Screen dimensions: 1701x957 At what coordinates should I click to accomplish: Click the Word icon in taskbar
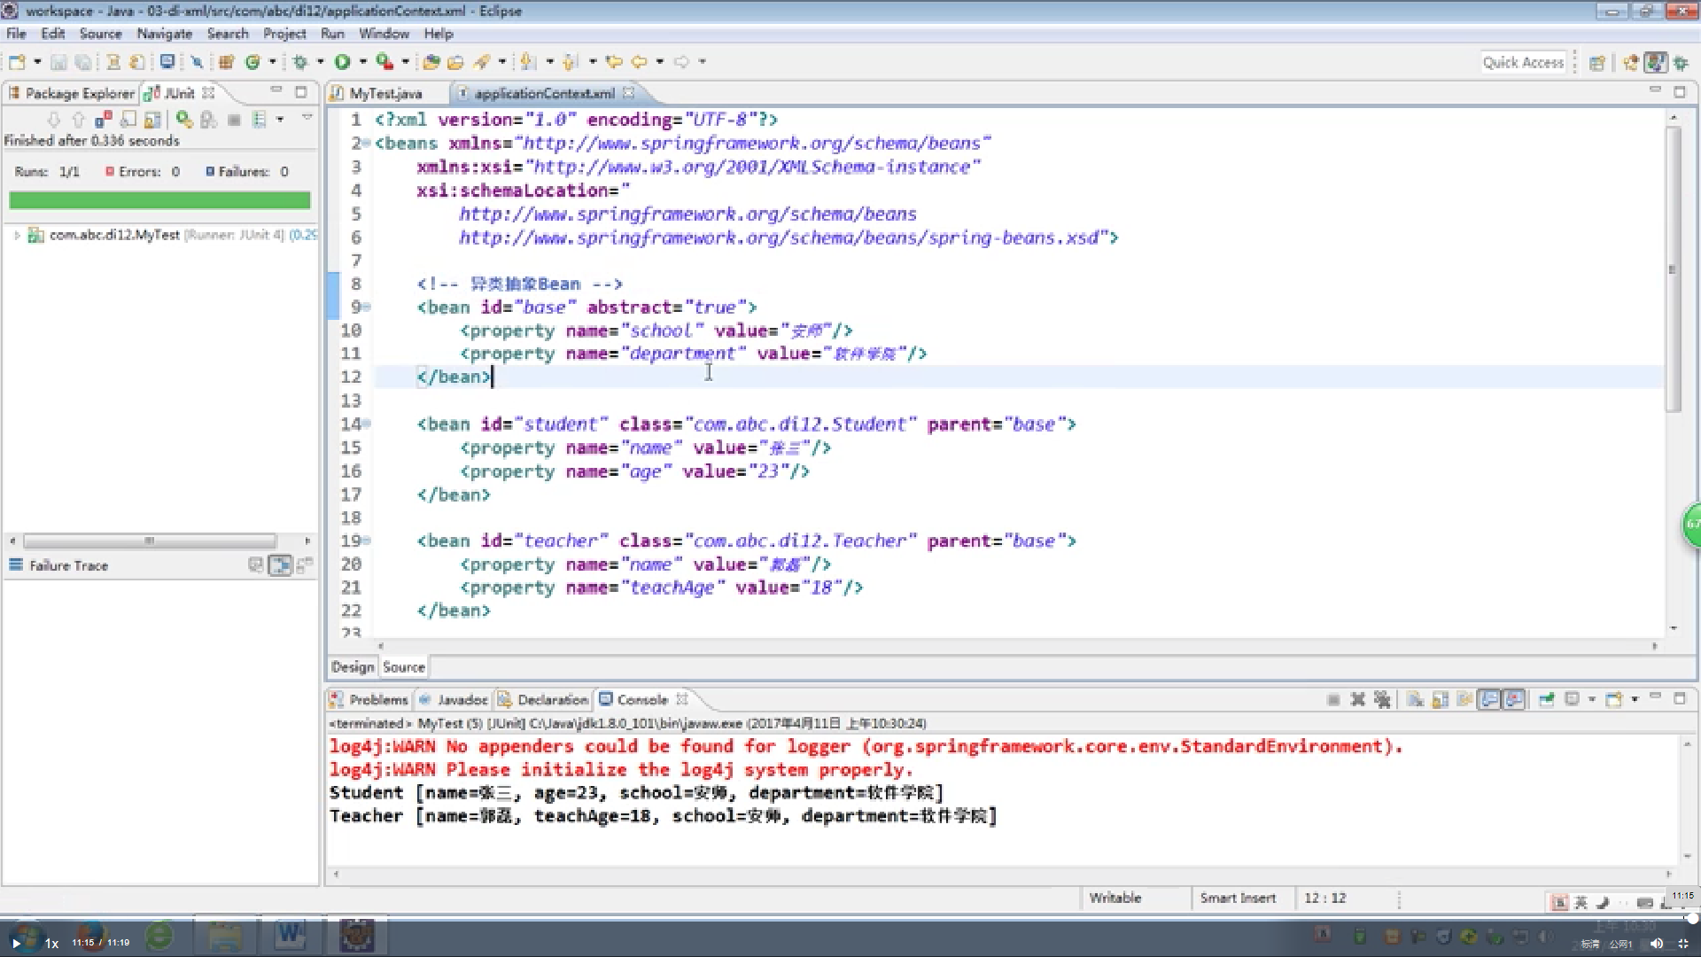tap(290, 935)
